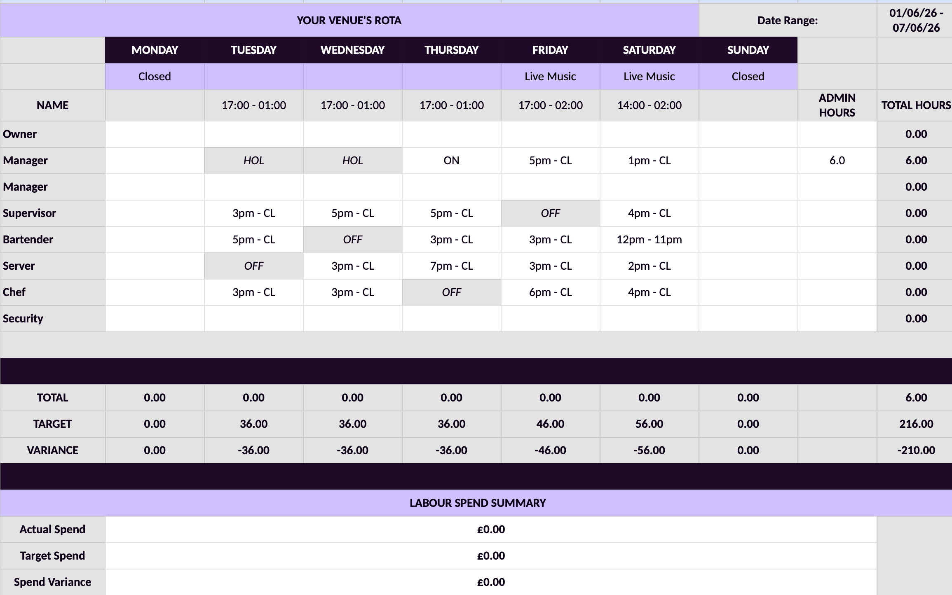Select Sunday's Closed cell
Viewport: 952px width, 595px height.
(x=748, y=77)
